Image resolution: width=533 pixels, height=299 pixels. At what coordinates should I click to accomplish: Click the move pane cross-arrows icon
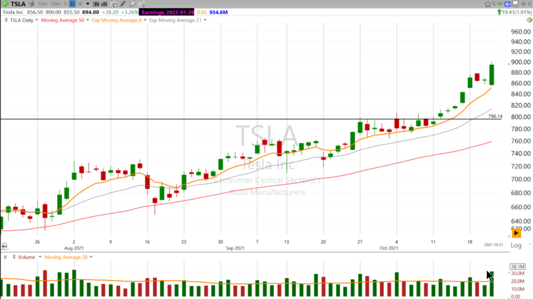(523, 4)
